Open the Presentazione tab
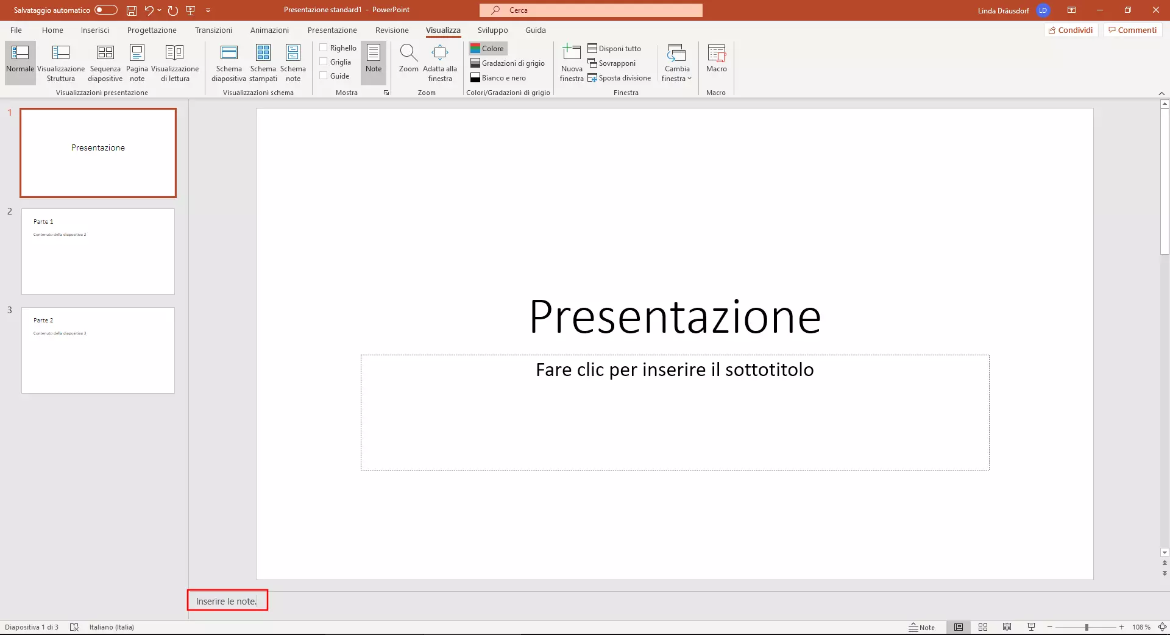Screen dimensions: 1170x635 tap(332, 30)
